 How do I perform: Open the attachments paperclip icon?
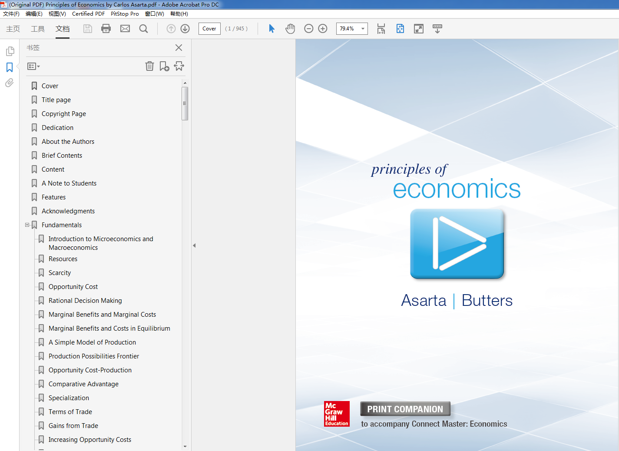[10, 83]
